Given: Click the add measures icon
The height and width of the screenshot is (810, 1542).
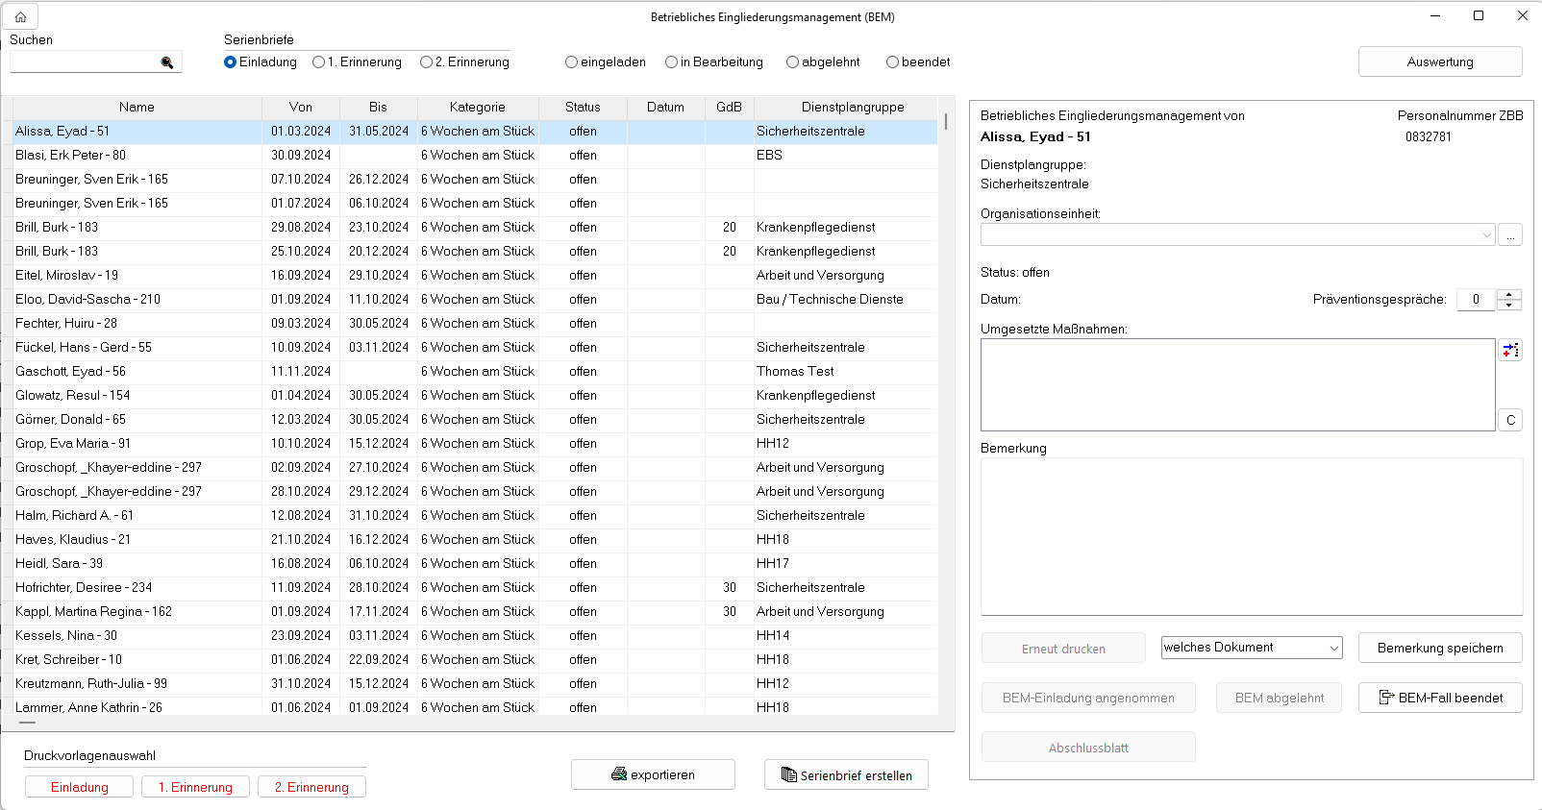Looking at the screenshot, I should click(x=1509, y=351).
